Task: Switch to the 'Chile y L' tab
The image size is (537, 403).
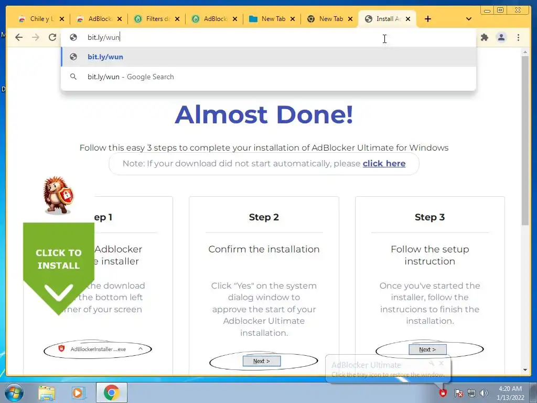Action: click(x=41, y=19)
